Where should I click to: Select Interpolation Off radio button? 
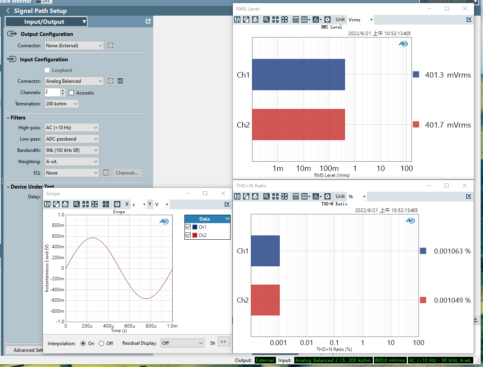(102, 344)
